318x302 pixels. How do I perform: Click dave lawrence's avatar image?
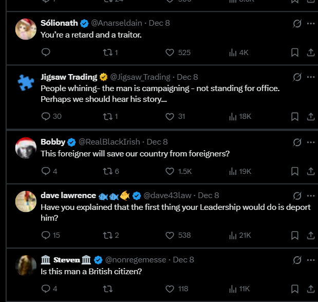coord(26,201)
